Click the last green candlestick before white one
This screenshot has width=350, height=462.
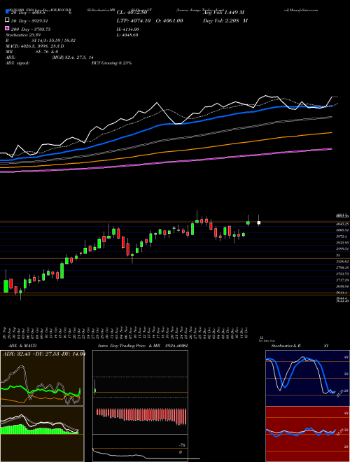click(248, 223)
